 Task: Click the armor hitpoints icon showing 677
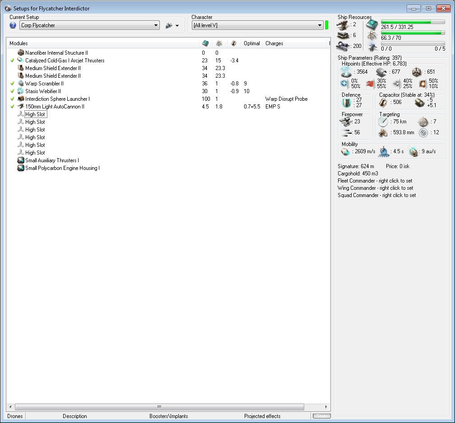pos(381,72)
